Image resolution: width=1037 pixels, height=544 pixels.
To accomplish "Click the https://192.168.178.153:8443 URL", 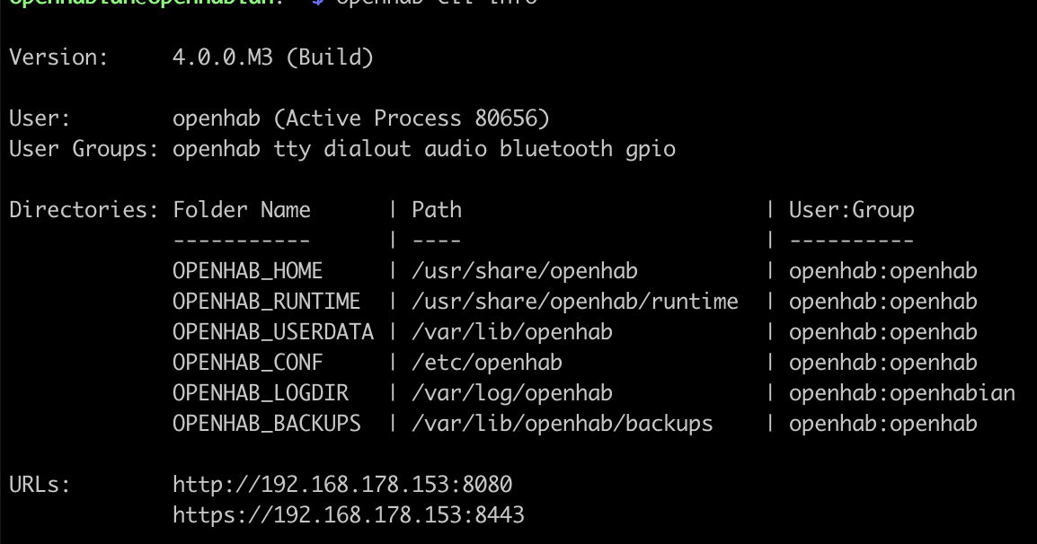I will pos(348,515).
